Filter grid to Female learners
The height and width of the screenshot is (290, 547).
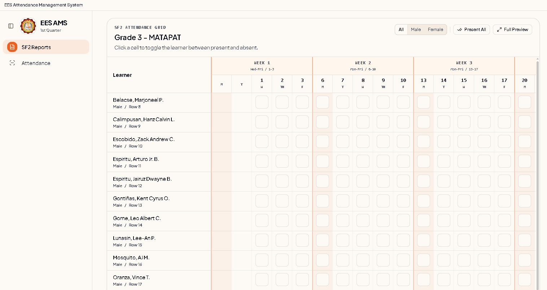[436, 30]
